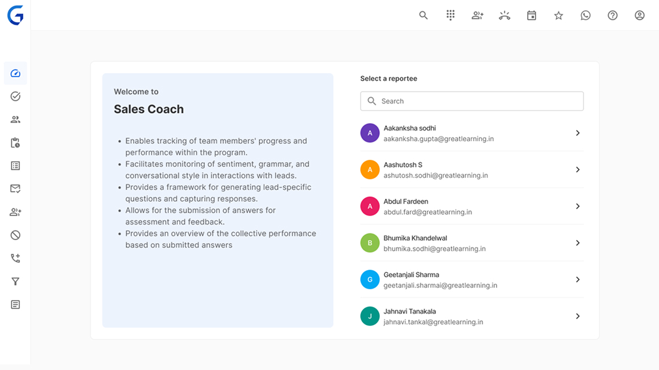Open the filter funnel sidebar icon
The height and width of the screenshot is (370, 659).
16,281
